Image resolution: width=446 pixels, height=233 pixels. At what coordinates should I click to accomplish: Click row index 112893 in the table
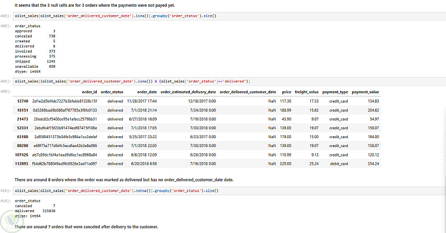pyautogui.click(x=21, y=164)
